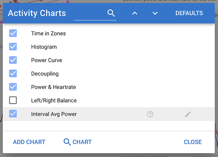Select the Left/Right Balance row label

(54, 100)
